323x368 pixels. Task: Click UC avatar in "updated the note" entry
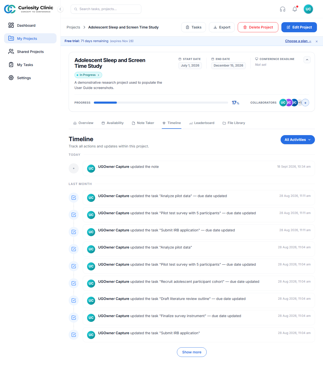(91, 169)
